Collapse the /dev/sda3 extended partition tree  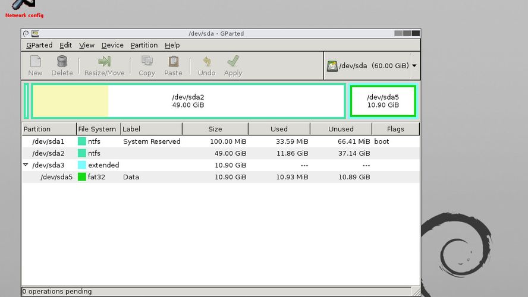click(x=26, y=165)
